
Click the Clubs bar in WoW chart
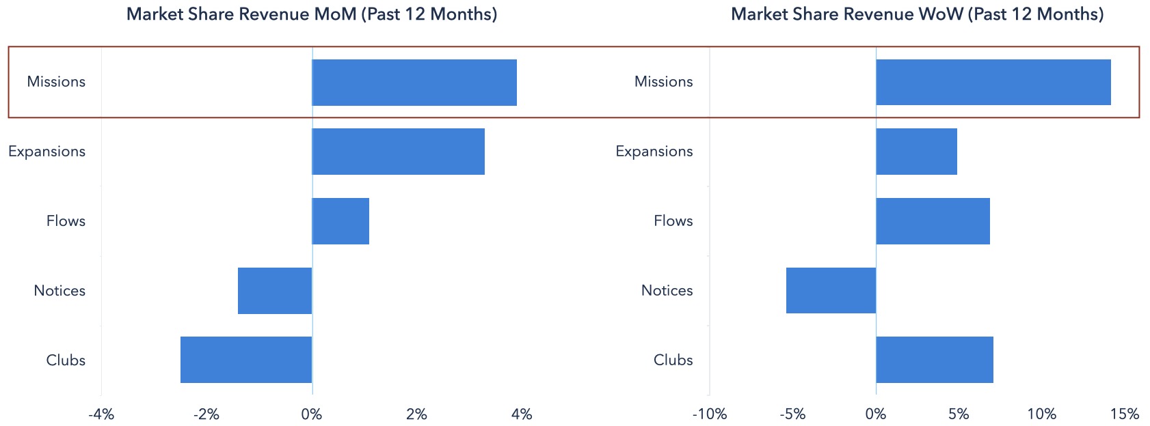tap(935, 360)
